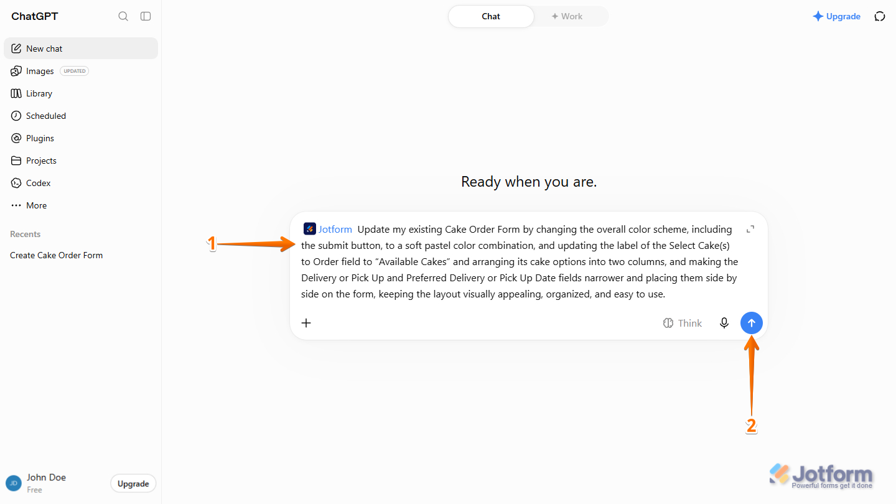Open Projects from the sidebar

pos(81,161)
